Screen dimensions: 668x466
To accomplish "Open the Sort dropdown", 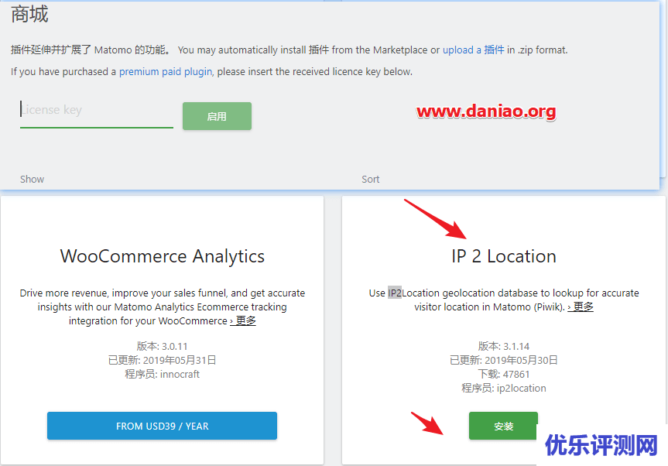I will (371, 180).
